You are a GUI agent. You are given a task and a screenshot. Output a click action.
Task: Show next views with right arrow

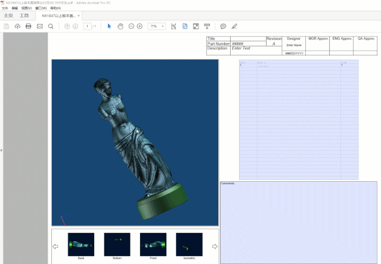point(215,246)
